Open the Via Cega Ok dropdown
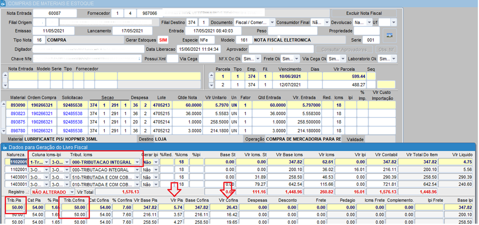Screen dimensions: 479x225 (343, 58)
